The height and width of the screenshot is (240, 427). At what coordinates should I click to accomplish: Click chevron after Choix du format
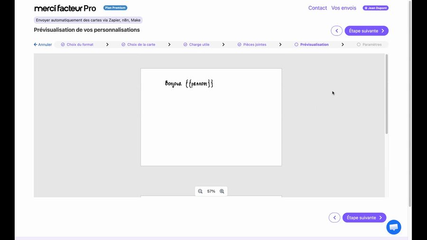pyautogui.click(x=107, y=45)
